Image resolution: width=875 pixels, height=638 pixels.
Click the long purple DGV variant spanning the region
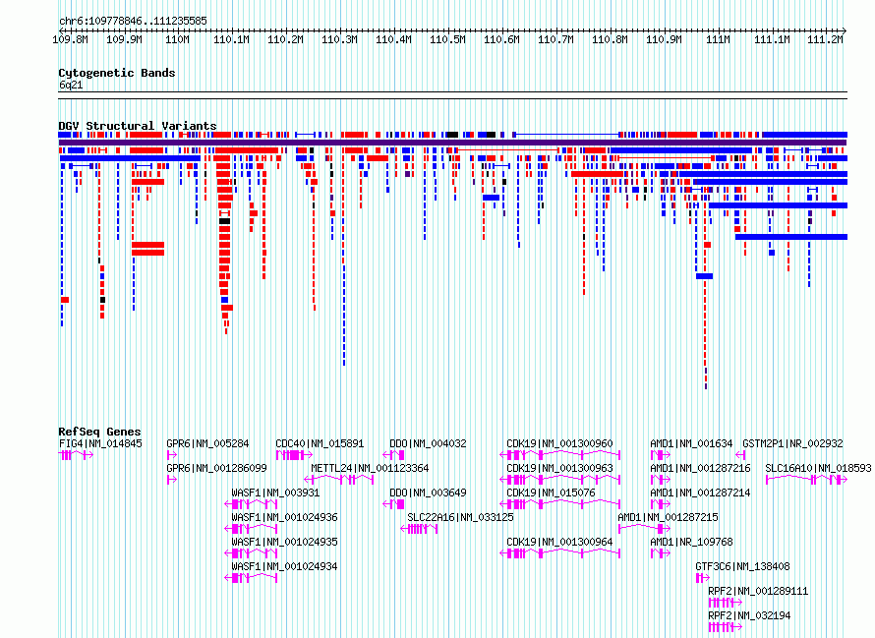pyautogui.click(x=452, y=143)
